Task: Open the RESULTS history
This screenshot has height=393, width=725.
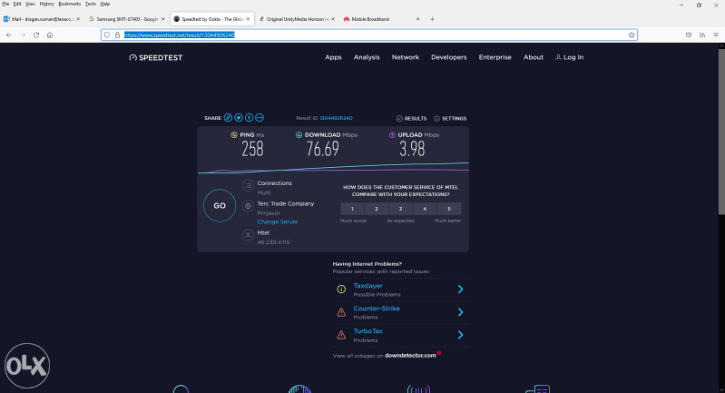Action: pos(412,118)
